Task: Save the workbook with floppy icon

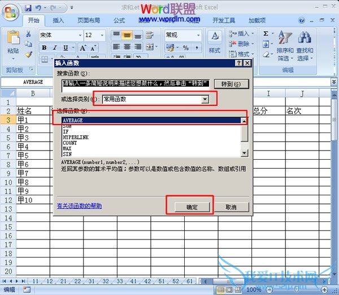Action: pos(28,8)
